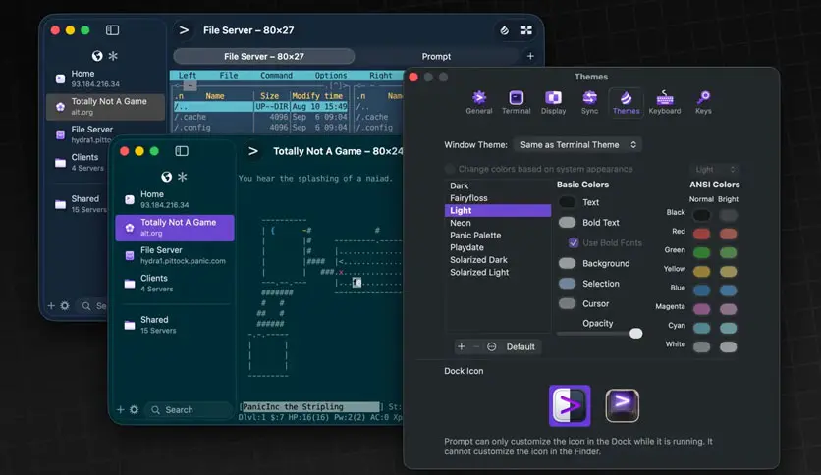Click the grid view icon in File Server toolbar
821x475 pixels.
526,30
